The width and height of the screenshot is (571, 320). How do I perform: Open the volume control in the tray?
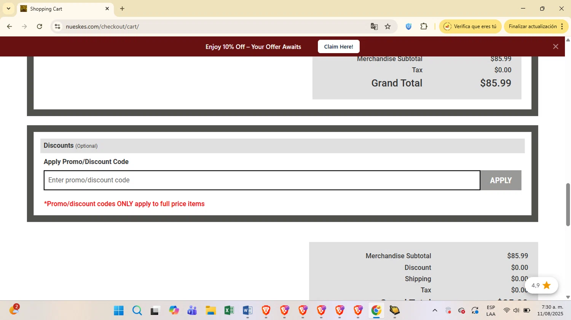point(516,311)
